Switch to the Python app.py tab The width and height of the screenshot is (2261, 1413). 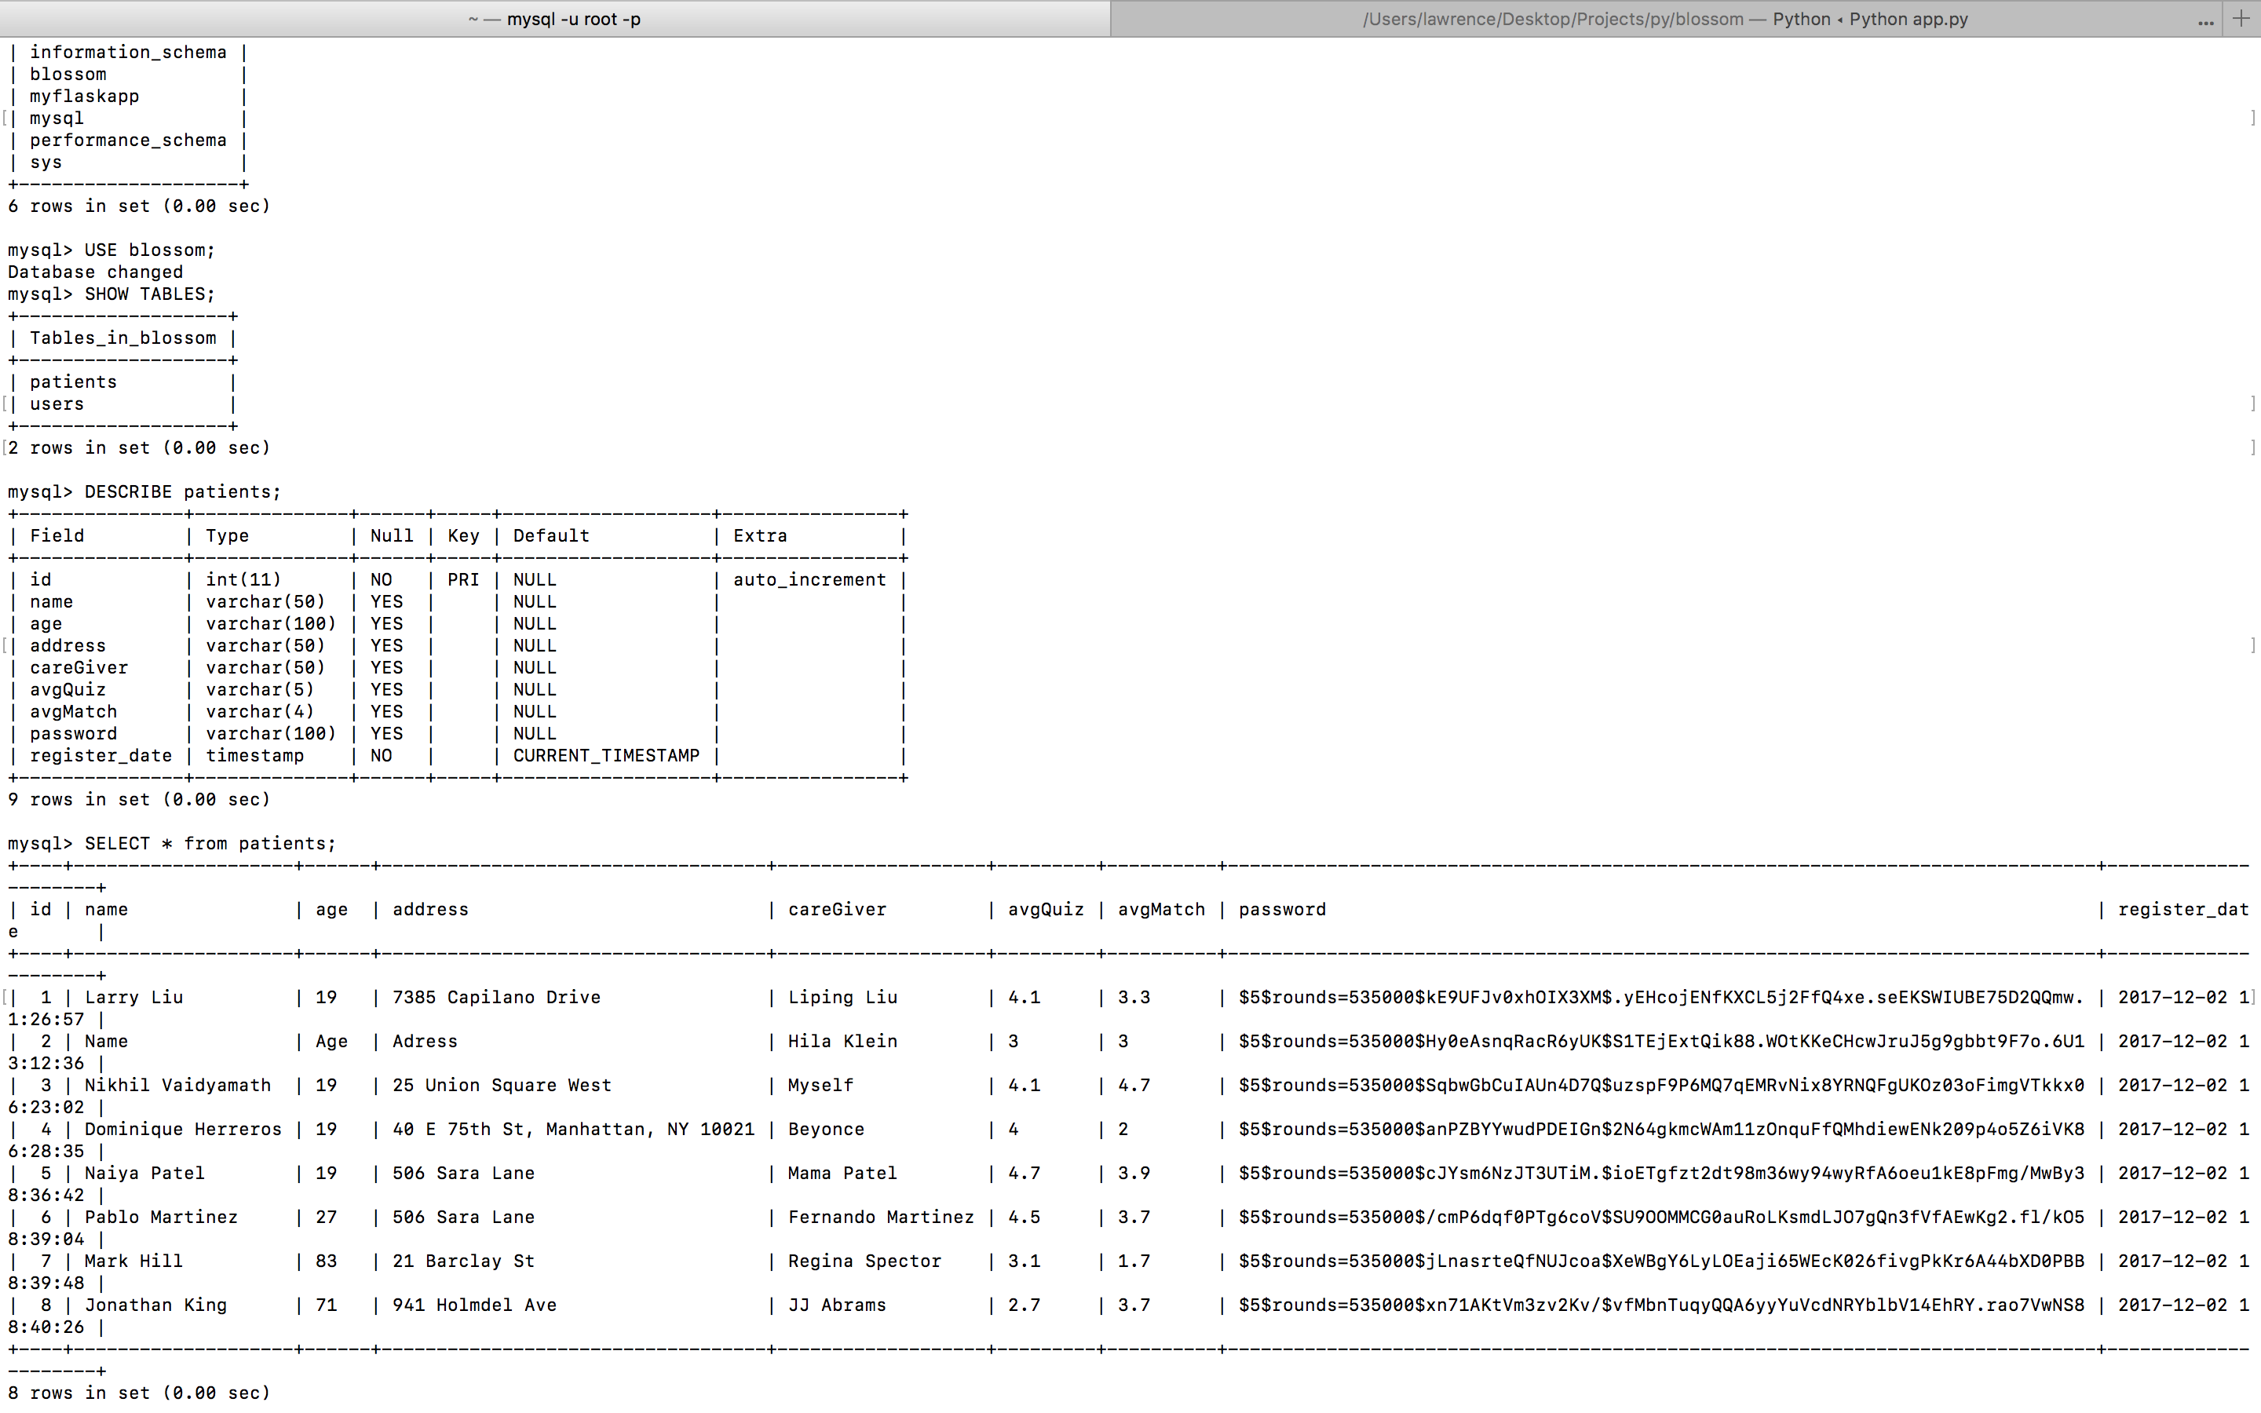tap(1665, 19)
